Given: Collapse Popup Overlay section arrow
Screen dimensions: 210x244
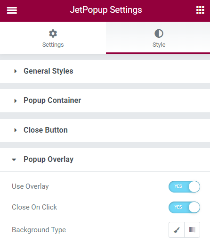Looking at the screenshot, I should pyautogui.click(x=14, y=160).
